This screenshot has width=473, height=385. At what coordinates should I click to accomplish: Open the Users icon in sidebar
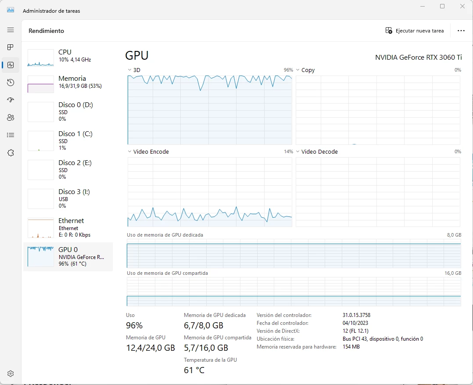[x=11, y=117]
